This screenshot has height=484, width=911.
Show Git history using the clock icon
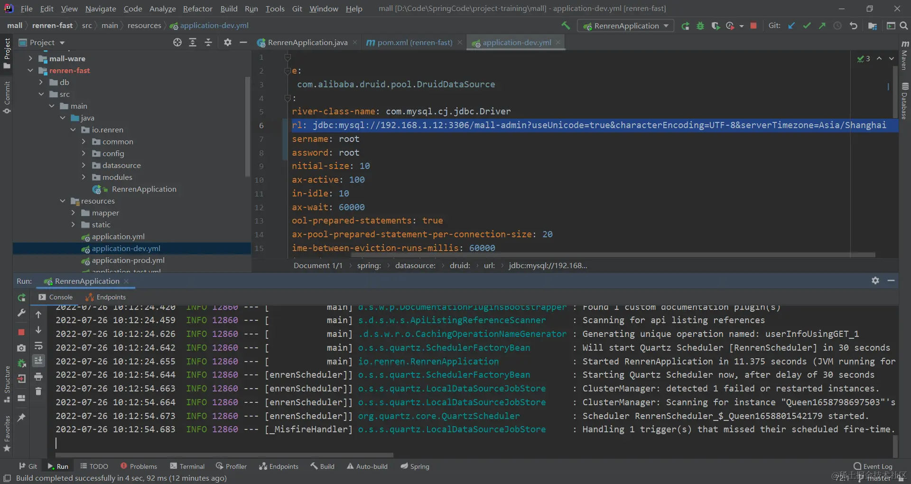[837, 26]
